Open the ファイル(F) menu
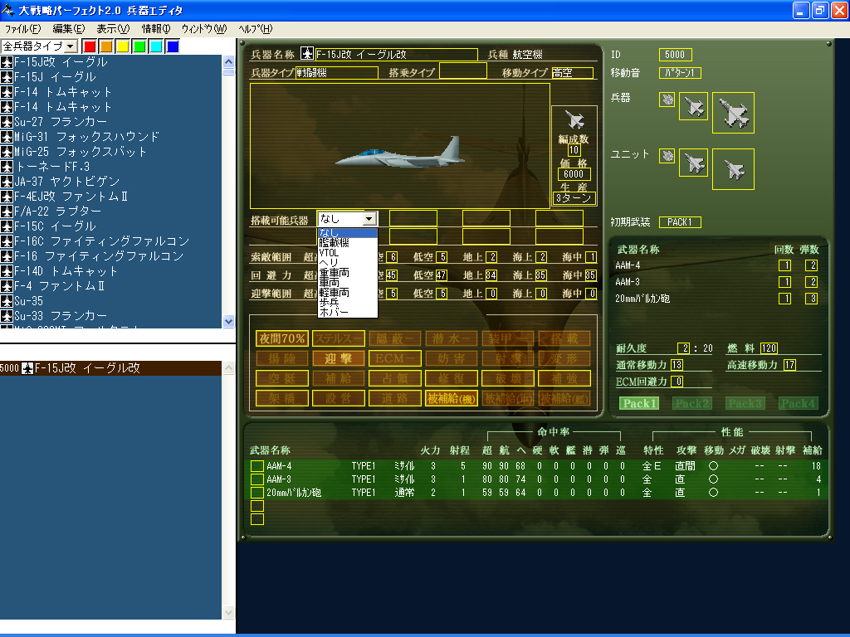Image resolution: width=850 pixels, height=637 pixels. tap(22, 28)
